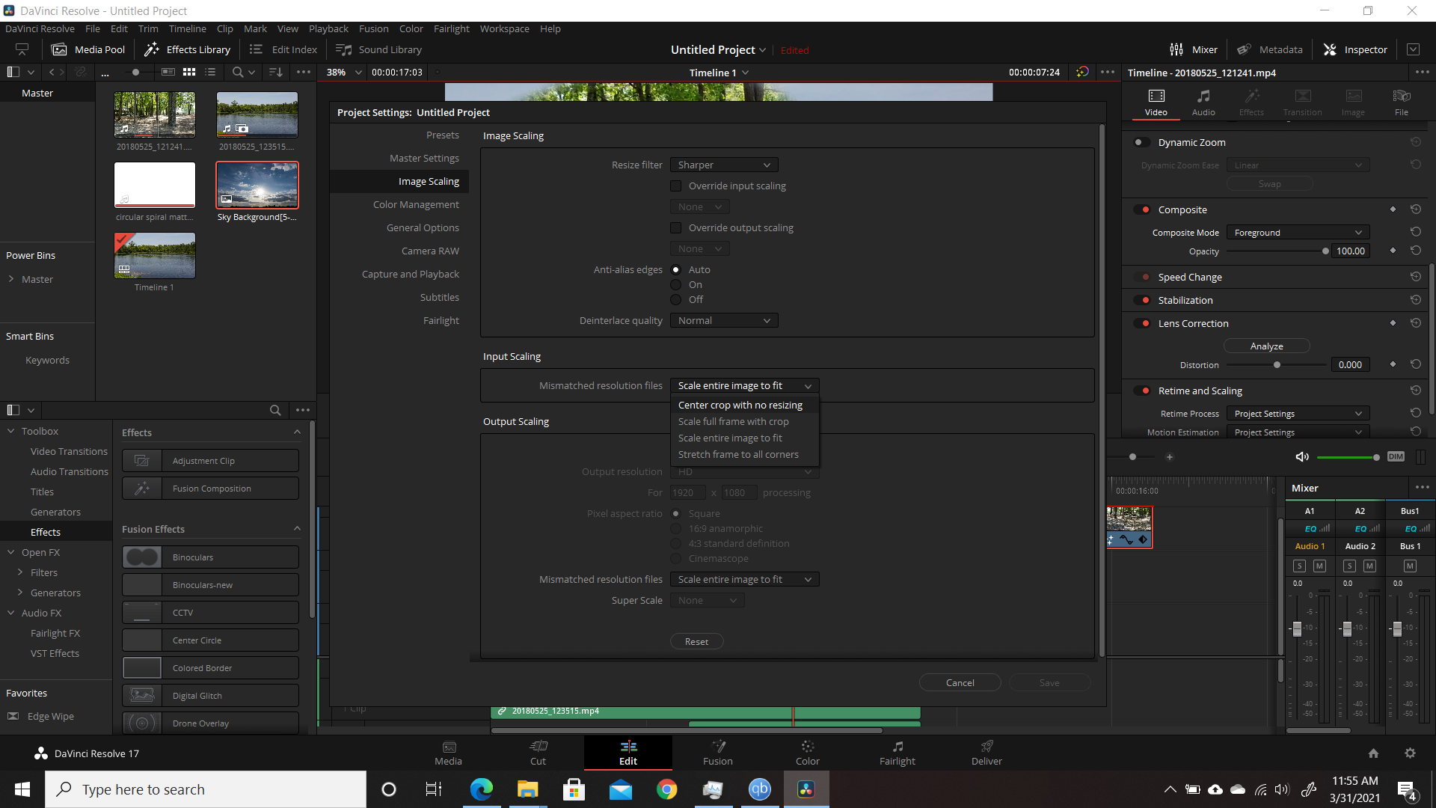
Task: Enable Override output scaling checkbox
Action: pyautogui.click(x=676, y=227)
